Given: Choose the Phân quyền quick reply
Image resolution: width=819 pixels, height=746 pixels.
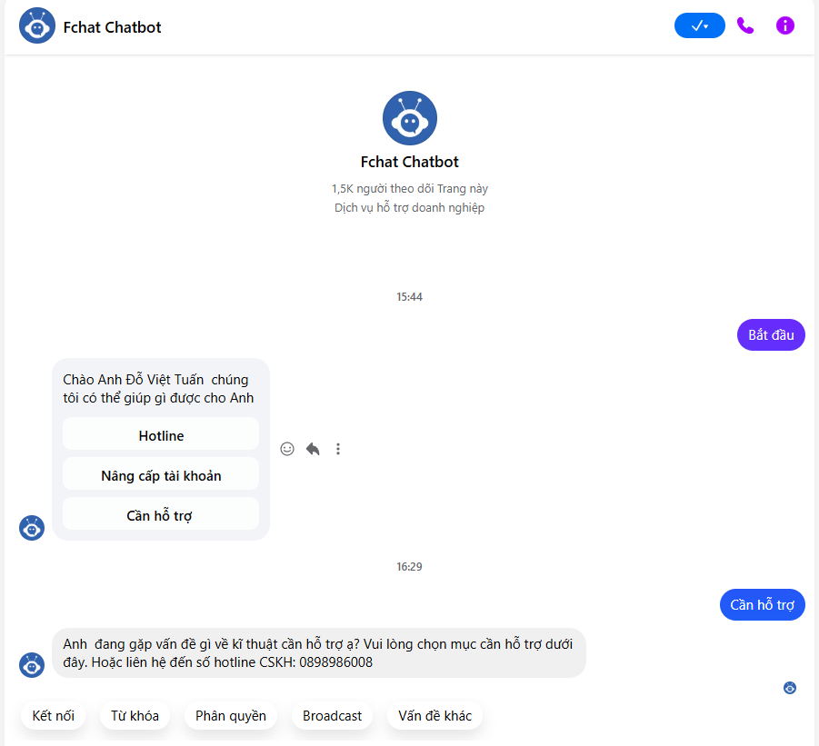Looking at the screenshot, I should tap(231, 716).
